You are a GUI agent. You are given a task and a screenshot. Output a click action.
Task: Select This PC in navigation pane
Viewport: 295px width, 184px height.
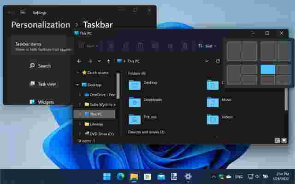pyautogui.click(x=94, y=114)
